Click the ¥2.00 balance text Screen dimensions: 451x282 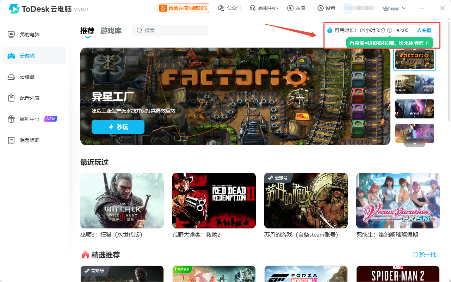tap(402, 30)
